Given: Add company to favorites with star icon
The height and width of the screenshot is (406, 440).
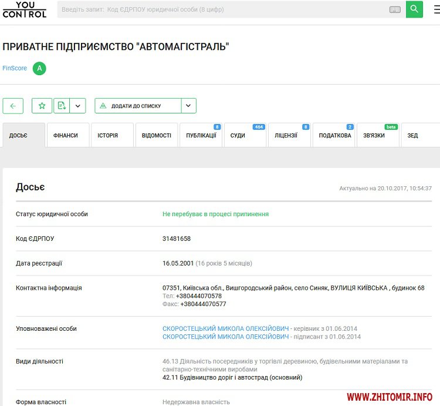Looking at the screenshot, I should [x=42, y=106].
